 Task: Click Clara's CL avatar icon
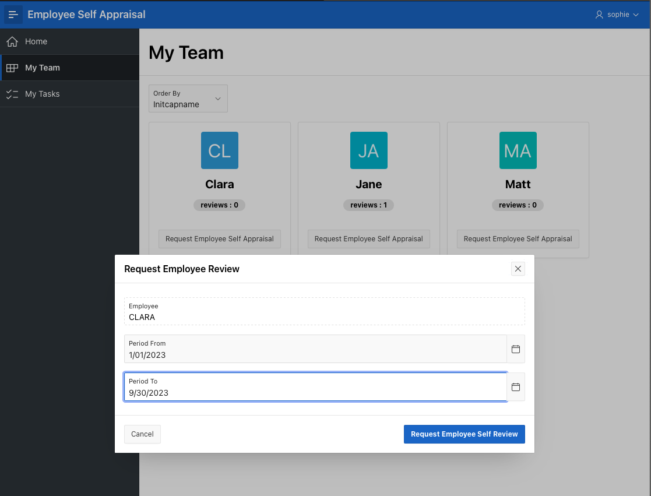coord(220,150)
